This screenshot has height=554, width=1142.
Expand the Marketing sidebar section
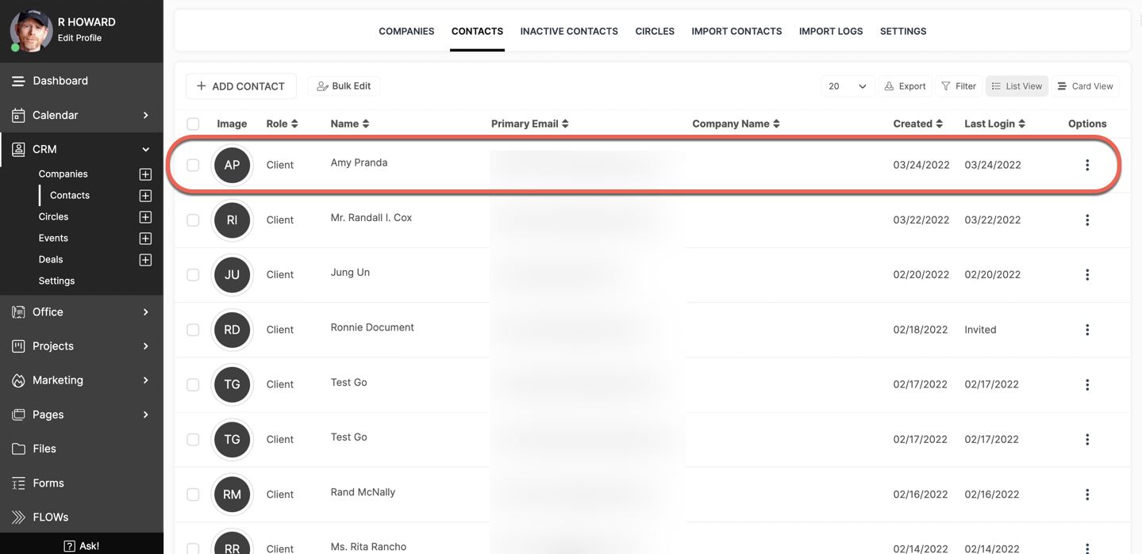click(146, 380)
